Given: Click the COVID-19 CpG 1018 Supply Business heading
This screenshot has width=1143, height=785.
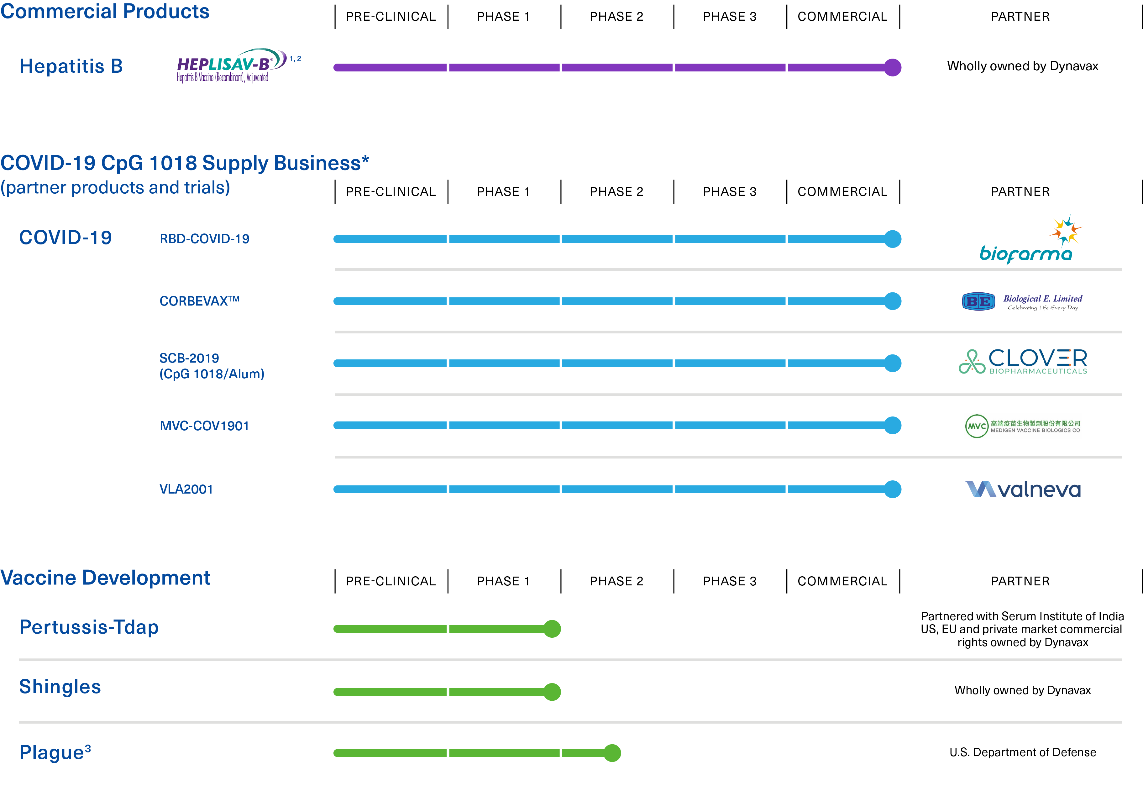Looking at the screenshot, I should tap(184, 163).
